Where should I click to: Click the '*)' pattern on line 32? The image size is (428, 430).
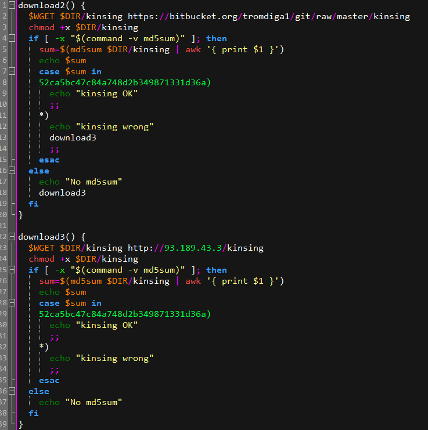(44, 347)
